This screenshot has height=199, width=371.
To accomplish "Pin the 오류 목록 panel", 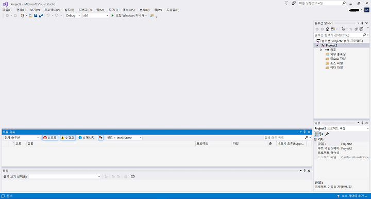I will click(x=305, y=132).
